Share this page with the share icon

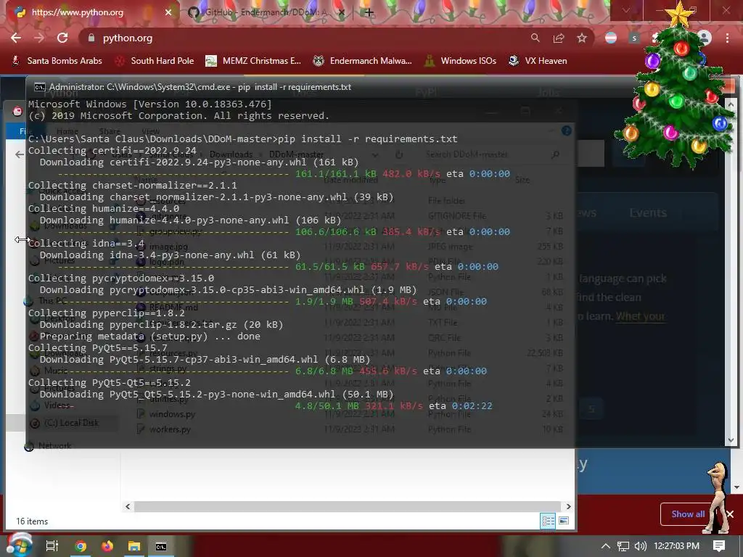coord(559,38)
